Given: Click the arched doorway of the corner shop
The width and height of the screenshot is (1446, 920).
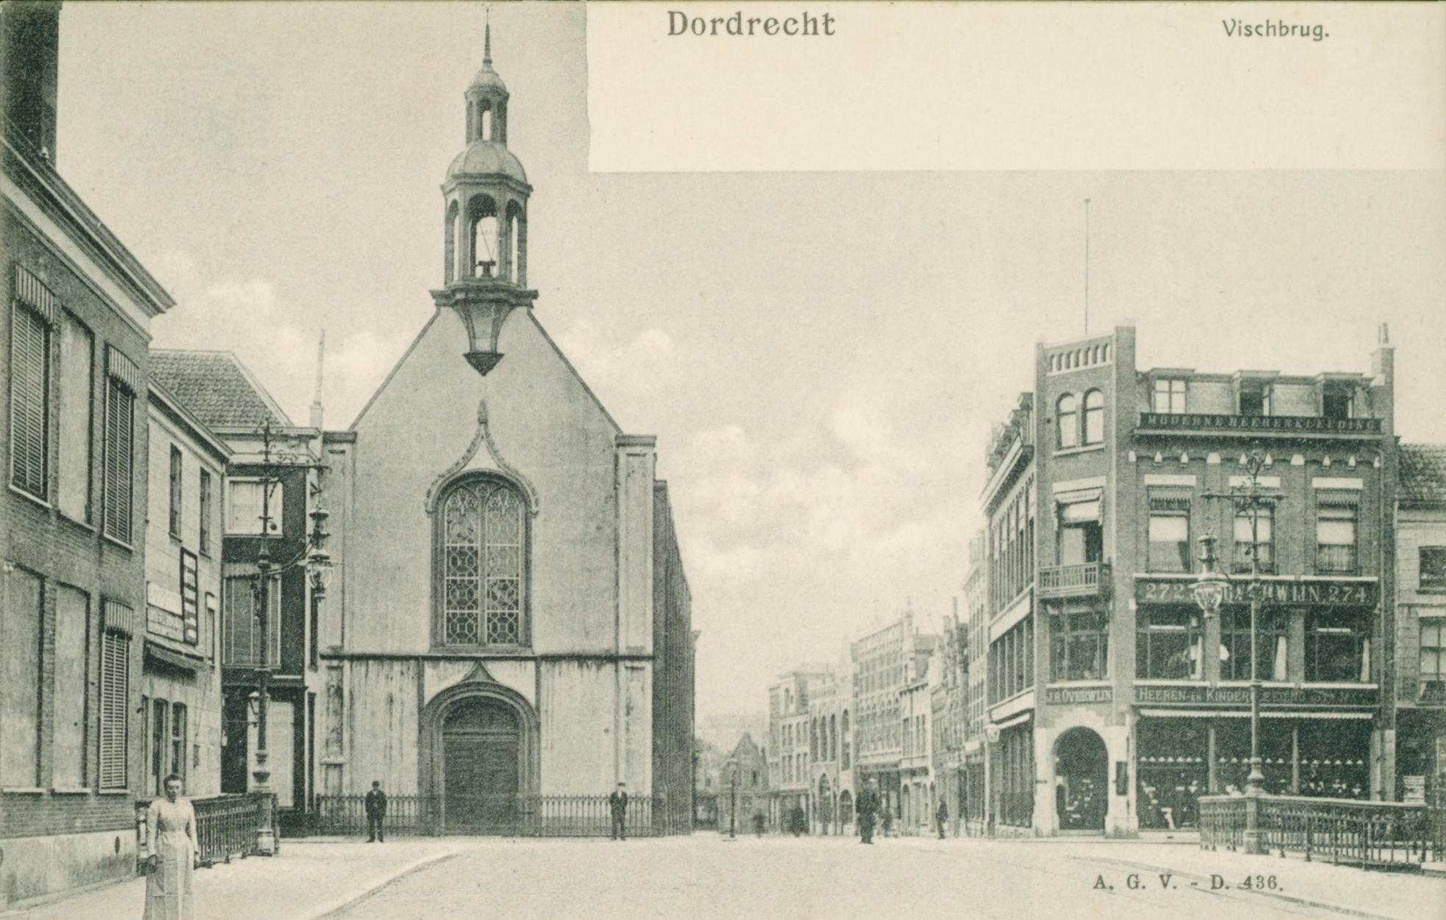Looking at the screenshot, I should [1080, 778].
